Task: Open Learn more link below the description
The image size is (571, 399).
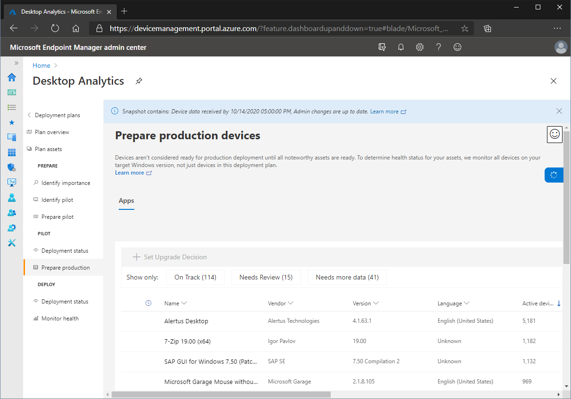Action: pyautogui.click(x=133, y=173)
